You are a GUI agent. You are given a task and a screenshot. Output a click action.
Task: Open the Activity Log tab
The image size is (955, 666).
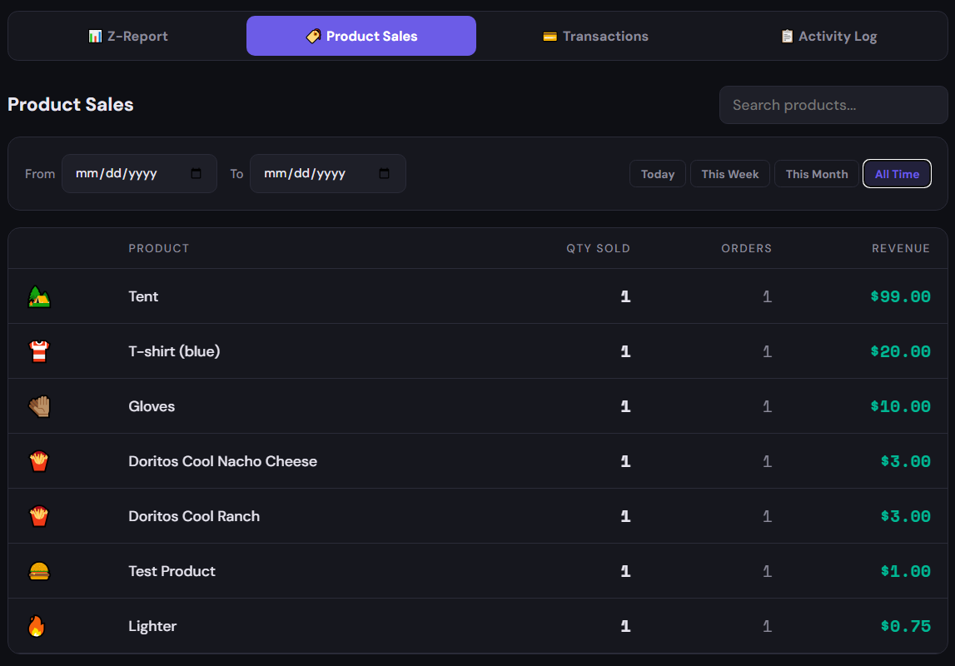[x=828, y=36]
